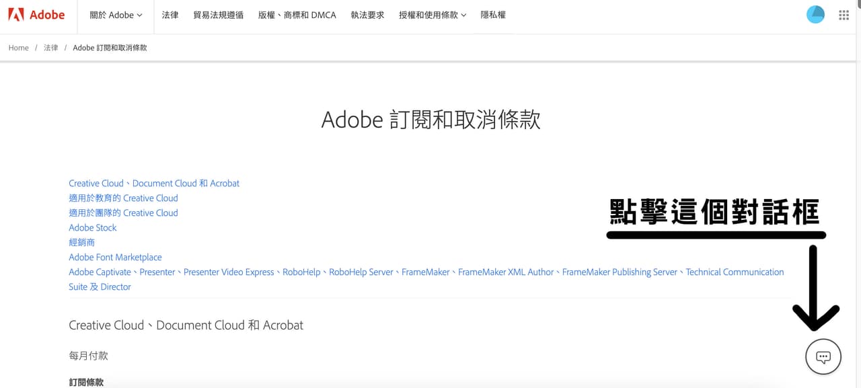Image resolution: width=861 pixels, height=388 pixels.
Task: Open the 貿易法規遵循 page
Action: [218, 15]
